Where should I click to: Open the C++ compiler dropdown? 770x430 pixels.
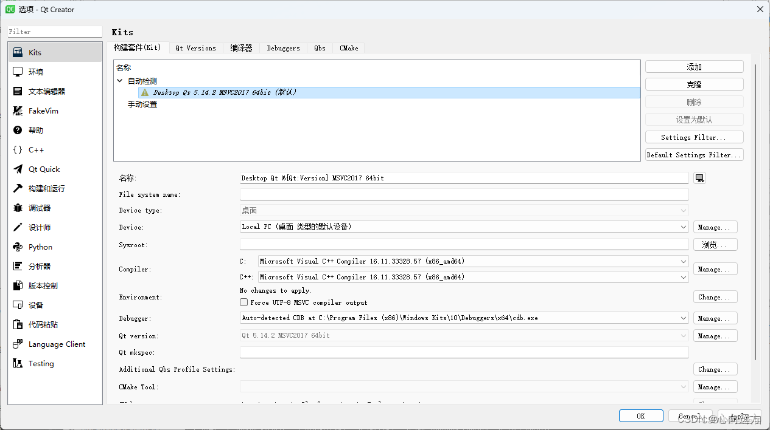(474, 277)
